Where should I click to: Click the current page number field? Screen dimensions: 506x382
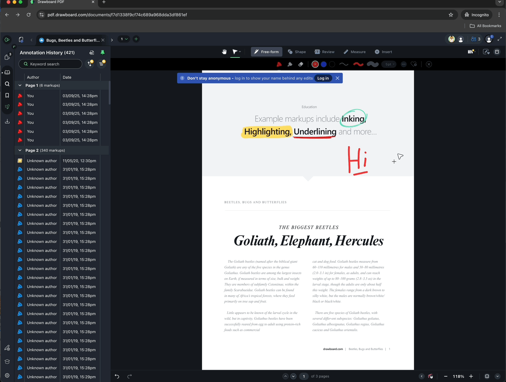click(x=304, y=376)
